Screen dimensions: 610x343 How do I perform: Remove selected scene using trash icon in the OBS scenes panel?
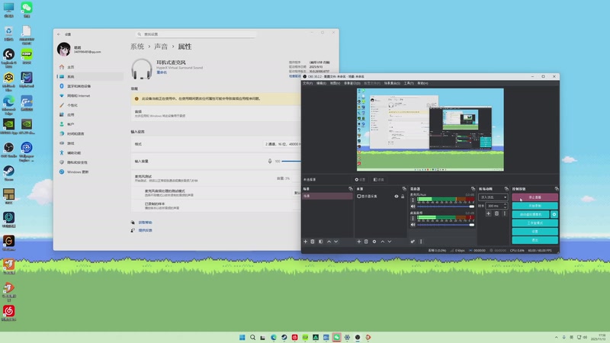pos(313,242)
